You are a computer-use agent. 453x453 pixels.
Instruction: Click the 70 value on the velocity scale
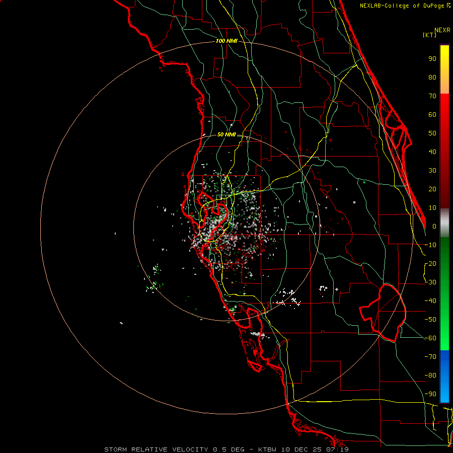pyautogui.click(x=432, y=96)
